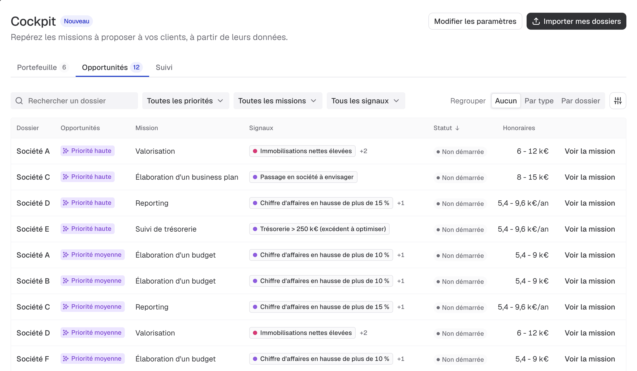Expand +2 signals for Société D Valorisation
The width and height of the screenshot is (637, 371).
[363, 333]
